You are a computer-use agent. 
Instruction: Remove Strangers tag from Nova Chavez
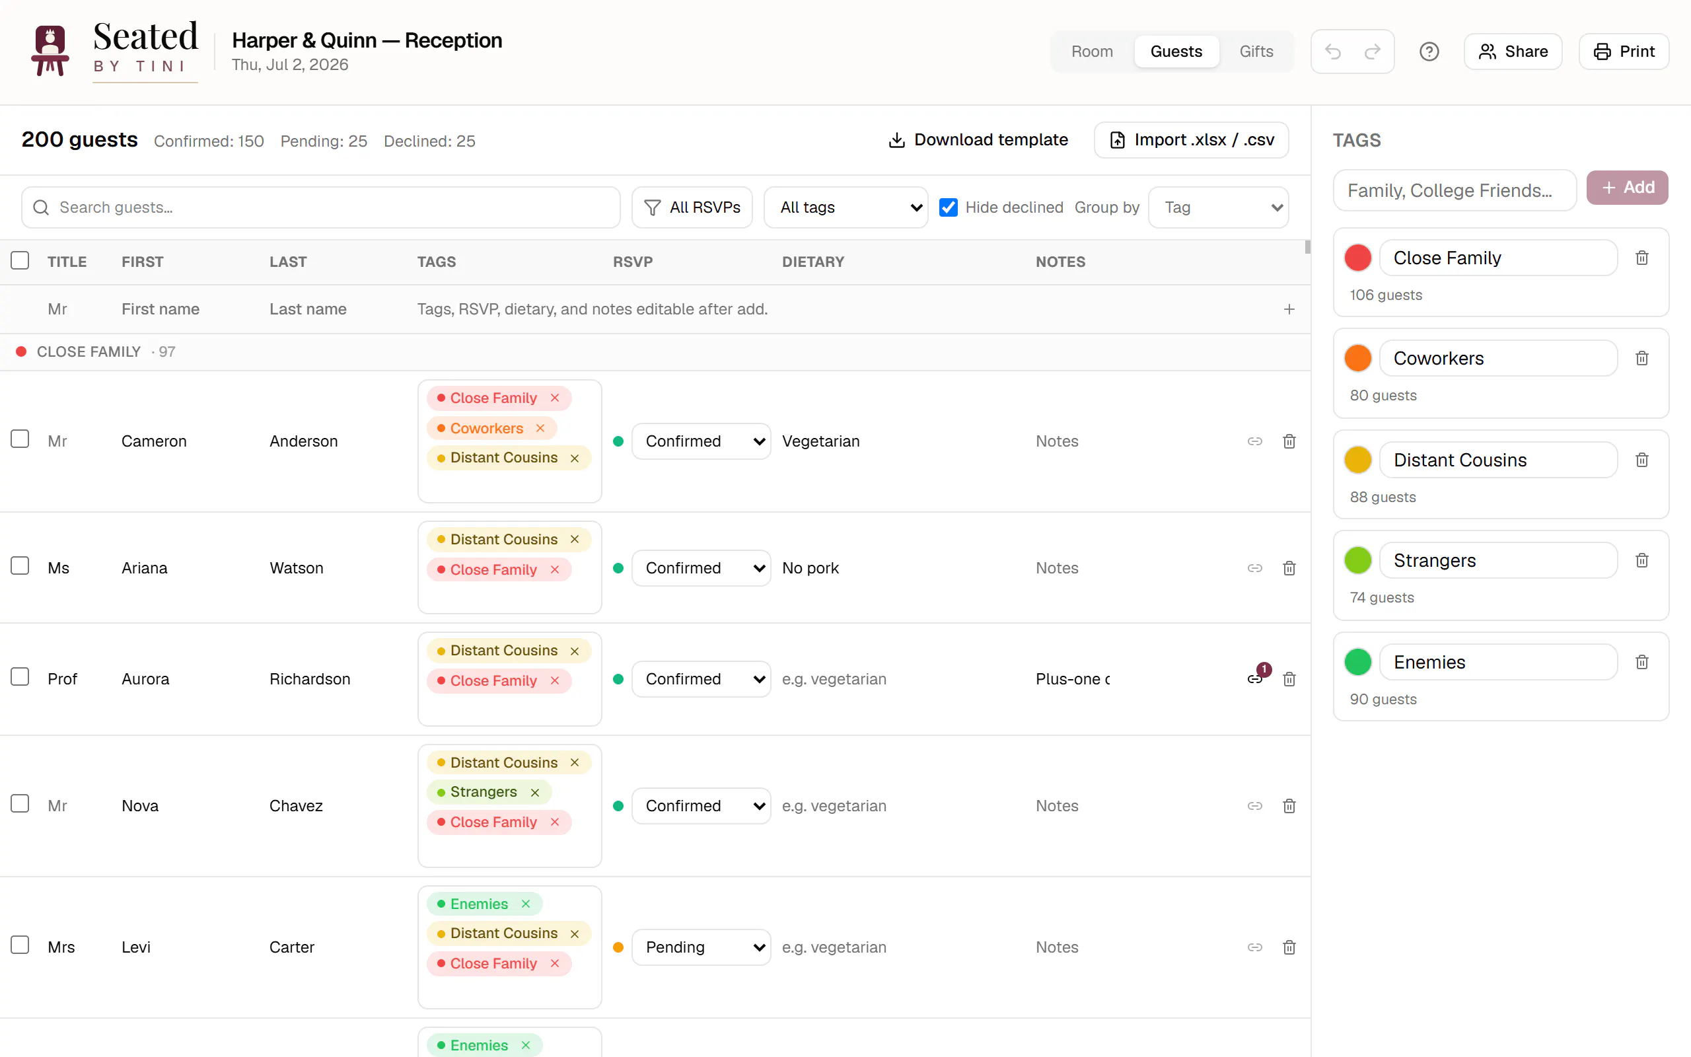tap(535, 792)
